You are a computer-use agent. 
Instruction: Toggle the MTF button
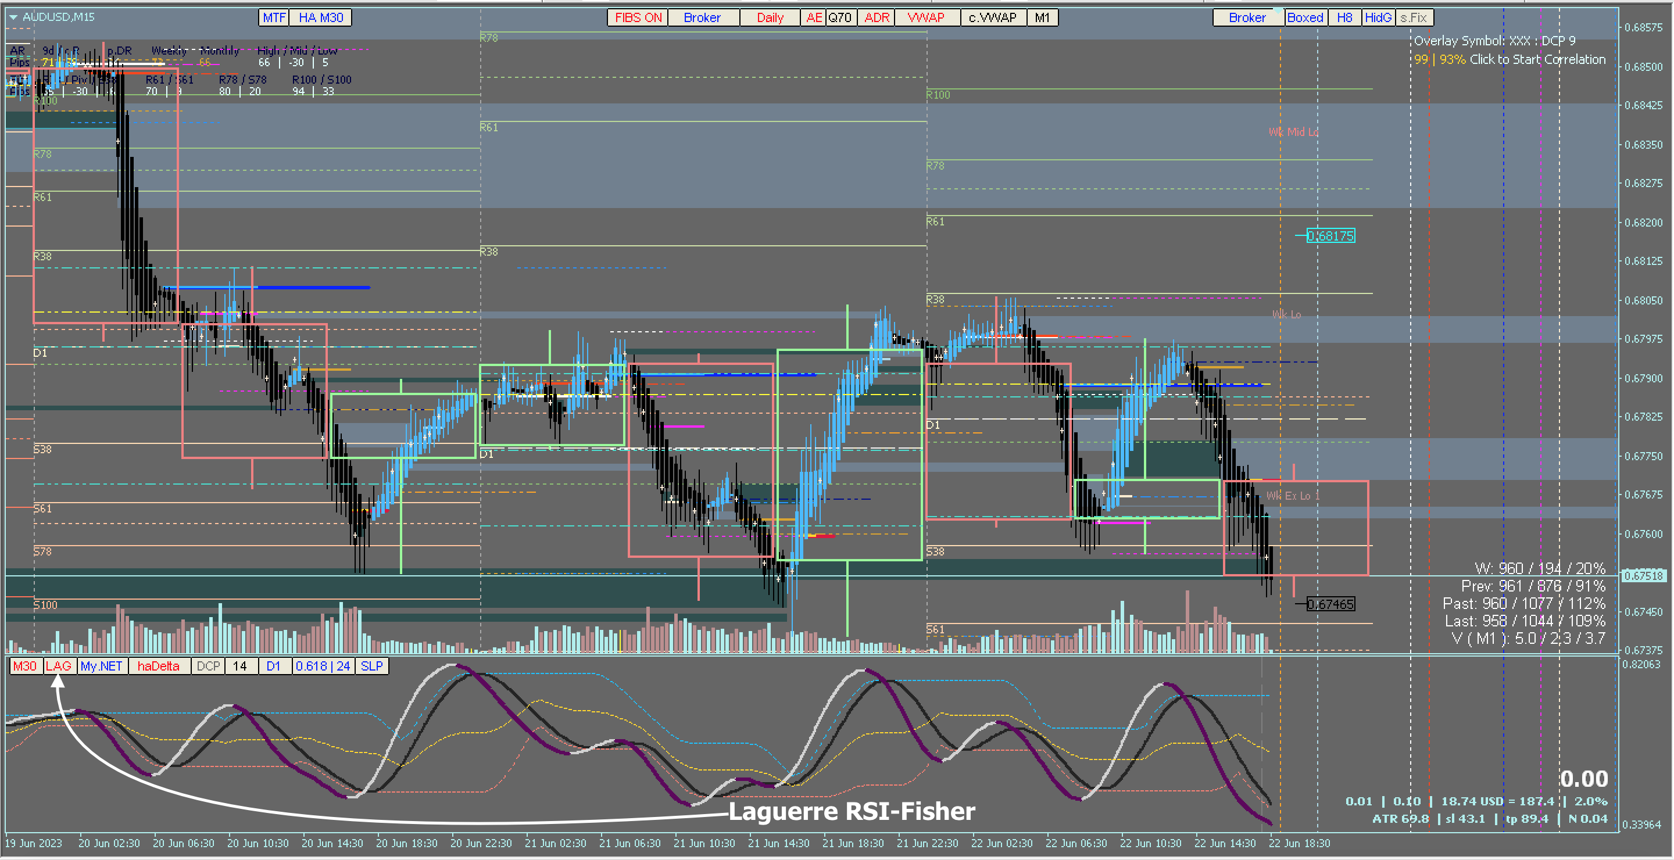click(274, 17)
